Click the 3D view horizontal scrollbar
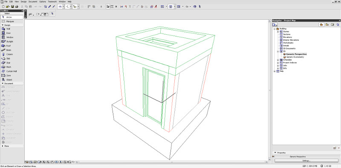341x168 pixels. pos(172,162)
